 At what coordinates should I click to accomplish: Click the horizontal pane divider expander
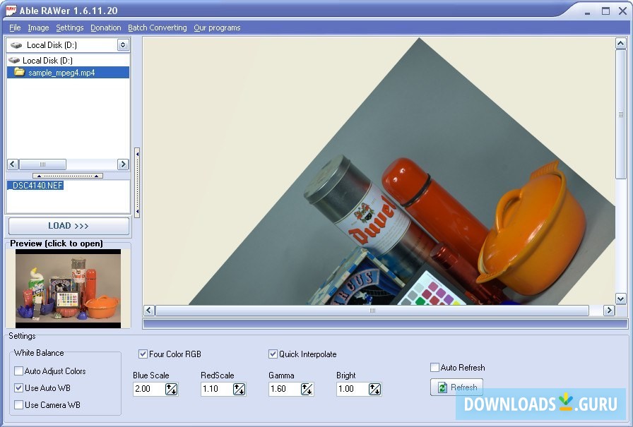pos(68,176)
